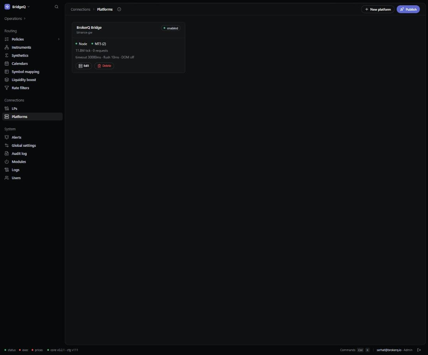Click the enabled status badge

(x=171, y=28)
